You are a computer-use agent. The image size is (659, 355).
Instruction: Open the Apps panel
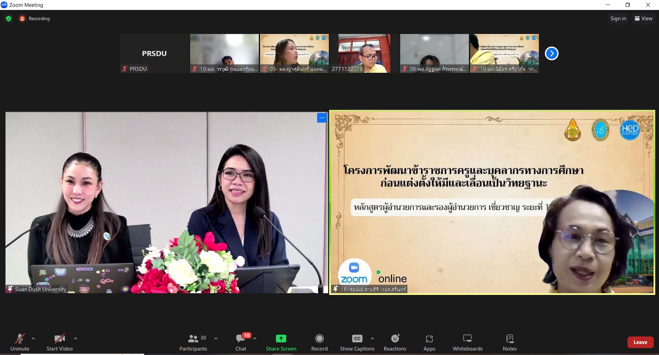click(429, 343)
